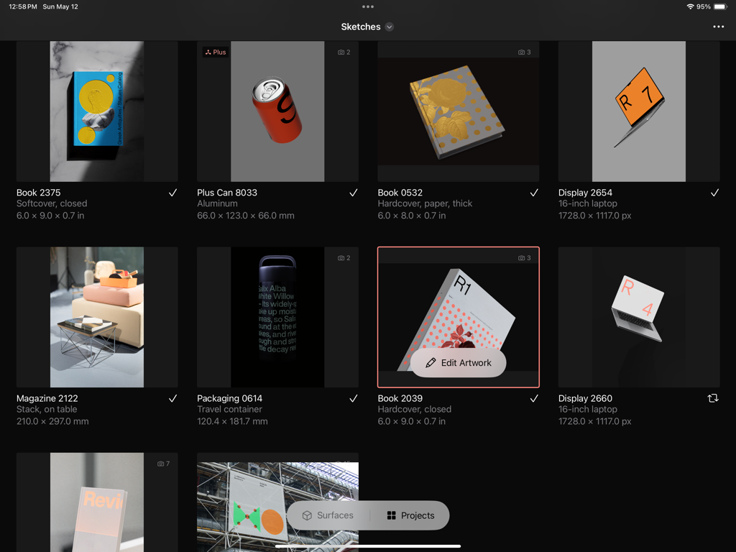Open the Display 2660 laptop thumbnail
736x552 pixels.
(x=638, y=317)
